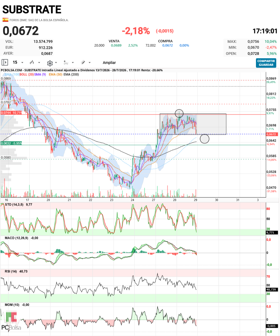Click the PcBolsa logo in the chart
280x336 pixels.
pos(11,321)
